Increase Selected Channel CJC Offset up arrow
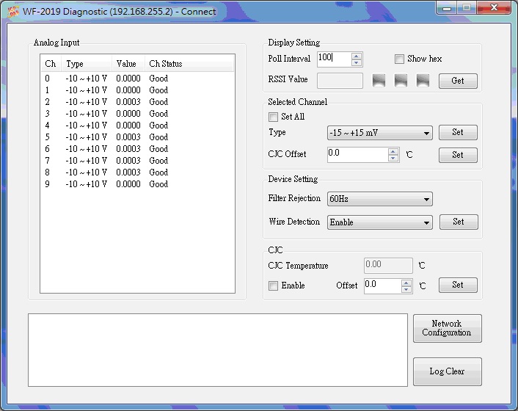 [x=393, y=152]
